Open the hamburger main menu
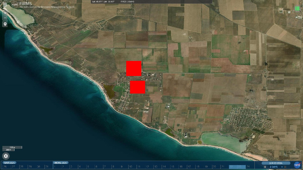This screenshot has width=303, height=170. 5,4
